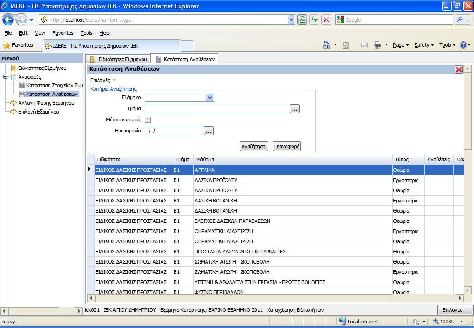
Task: Open Επιλογή Εξαμήνου from the menu
Action: 38,112
